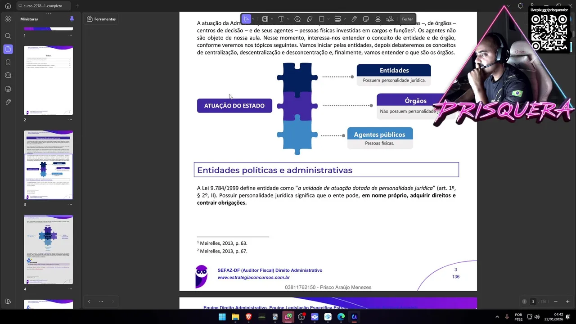Screen dimensions: 576x324
Task: Open the search panel in sidebar
Action: click(8, 36)
